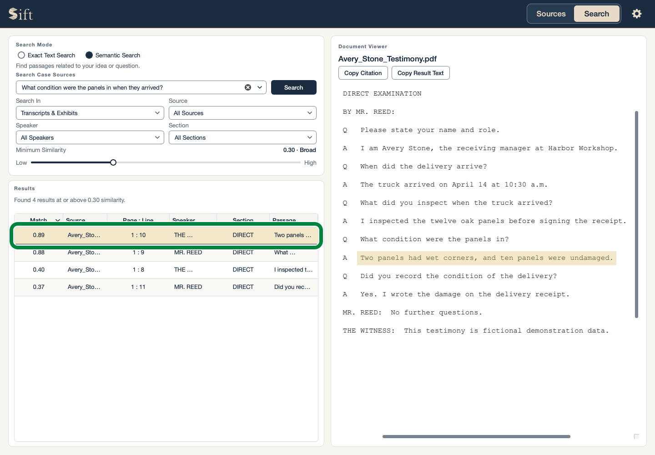
Task: Select the Semantic Search radio button
Action: pyautogui.click(x=89, y=55)
